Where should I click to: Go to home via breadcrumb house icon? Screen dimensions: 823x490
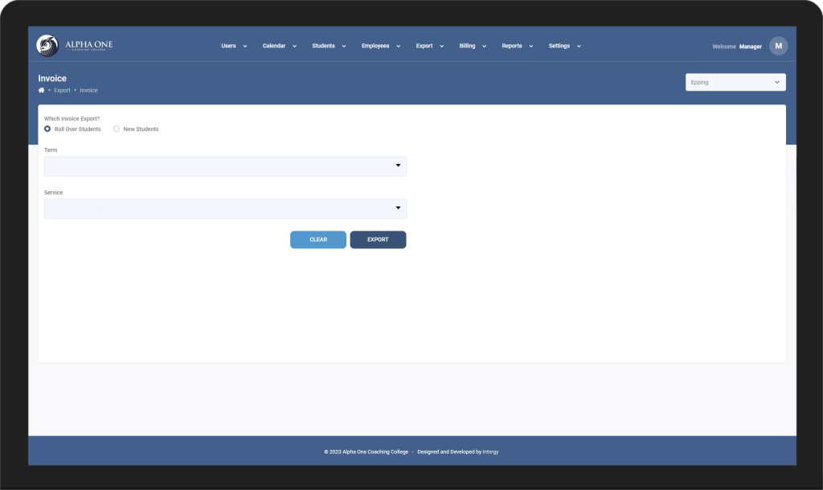coord(42,90)
